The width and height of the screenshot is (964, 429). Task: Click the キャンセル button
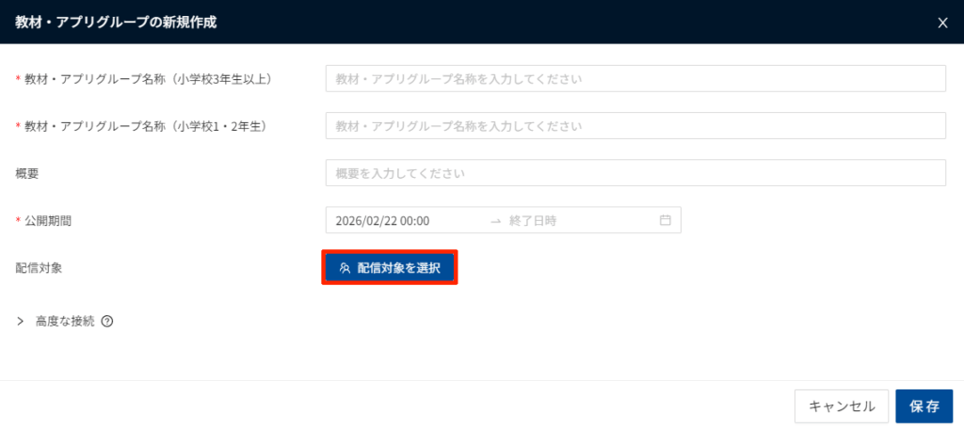841,406
